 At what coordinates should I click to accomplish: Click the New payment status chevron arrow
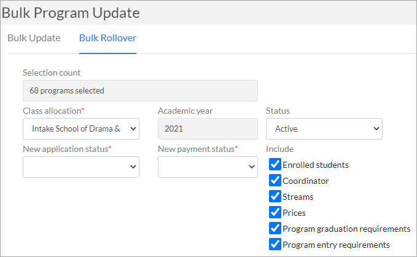tap(251, 167)
